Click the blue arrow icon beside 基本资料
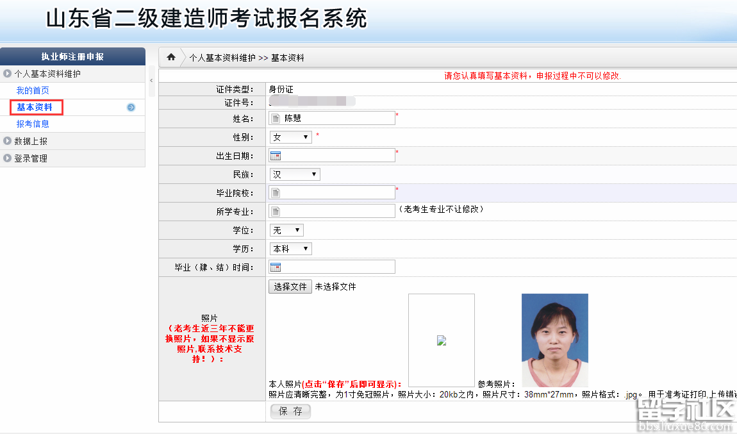 coord(130,107)
